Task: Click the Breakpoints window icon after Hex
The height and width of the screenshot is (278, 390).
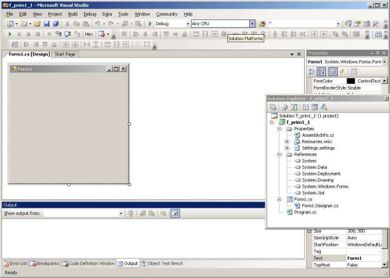Action: pyautogui.click(x=101, y=34)
